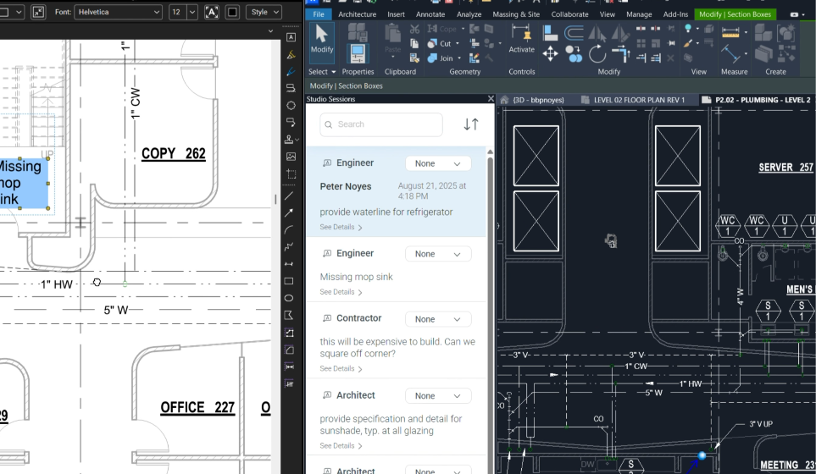This screenshot has width=816, height=474.
Task: Open status dropdown for sunshade Architect comment
Action: (438, 396)
